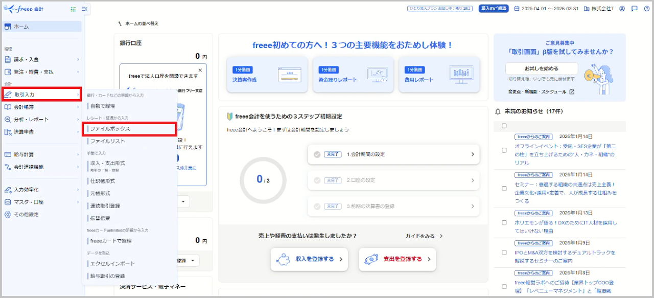The height and width of the screenshot is (298, 654).
Task: Click the 株式会社T company icon
Action: tap(587, 9)
